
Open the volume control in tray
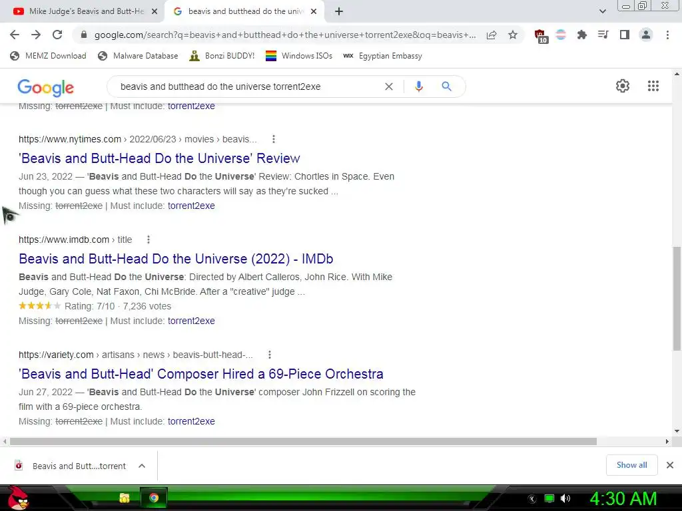coord(565,498)
